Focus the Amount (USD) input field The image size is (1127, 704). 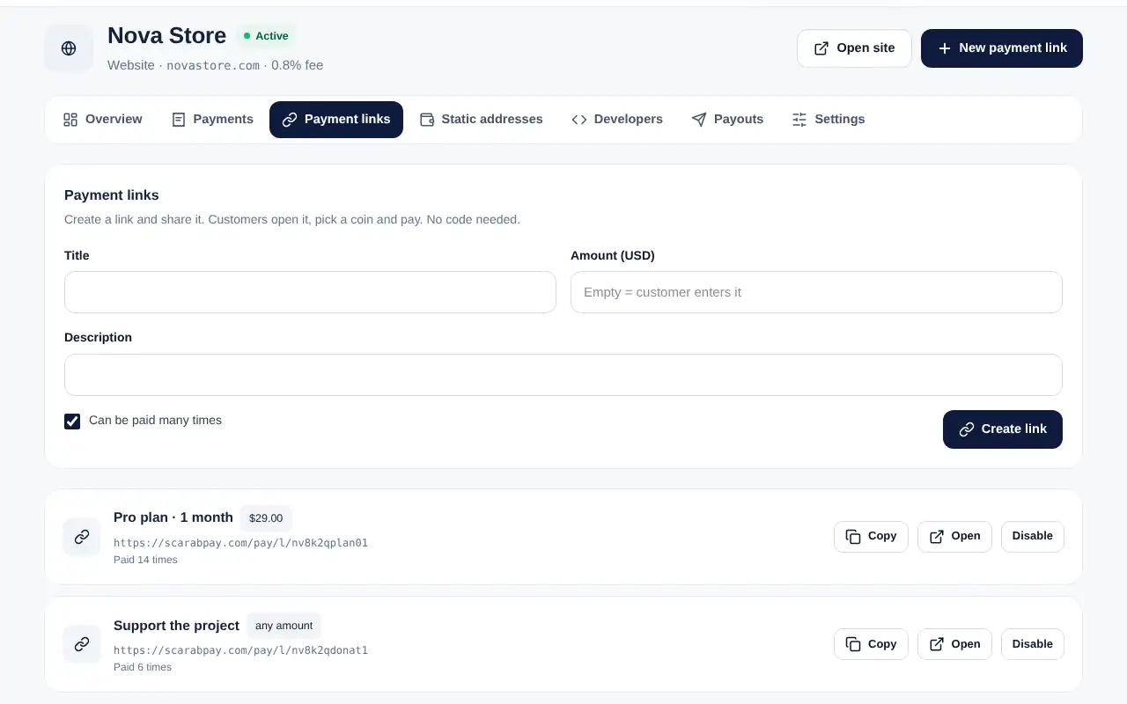[x=816, y=292]
